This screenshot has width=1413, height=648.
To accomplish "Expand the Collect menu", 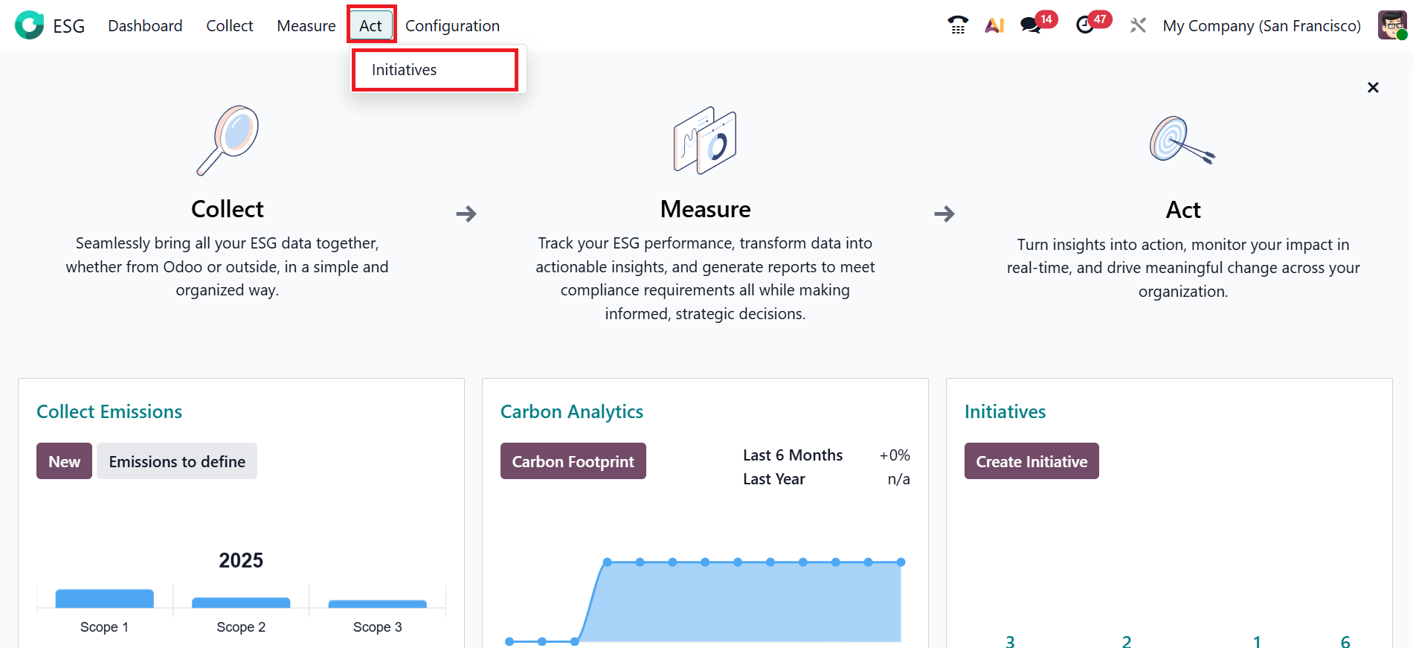I will [230, 26].
